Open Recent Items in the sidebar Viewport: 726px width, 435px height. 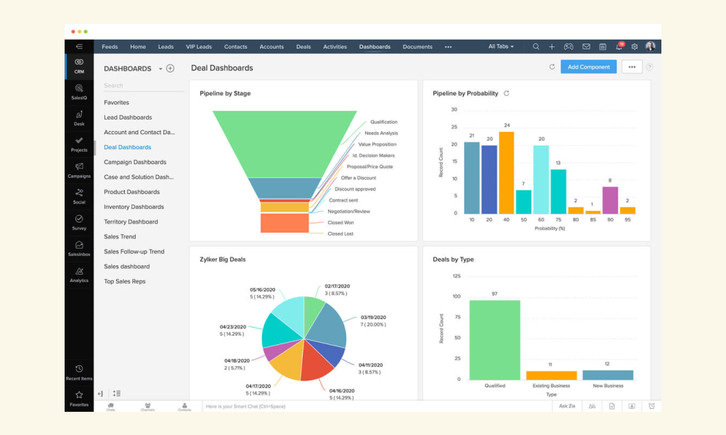point(79,373)
